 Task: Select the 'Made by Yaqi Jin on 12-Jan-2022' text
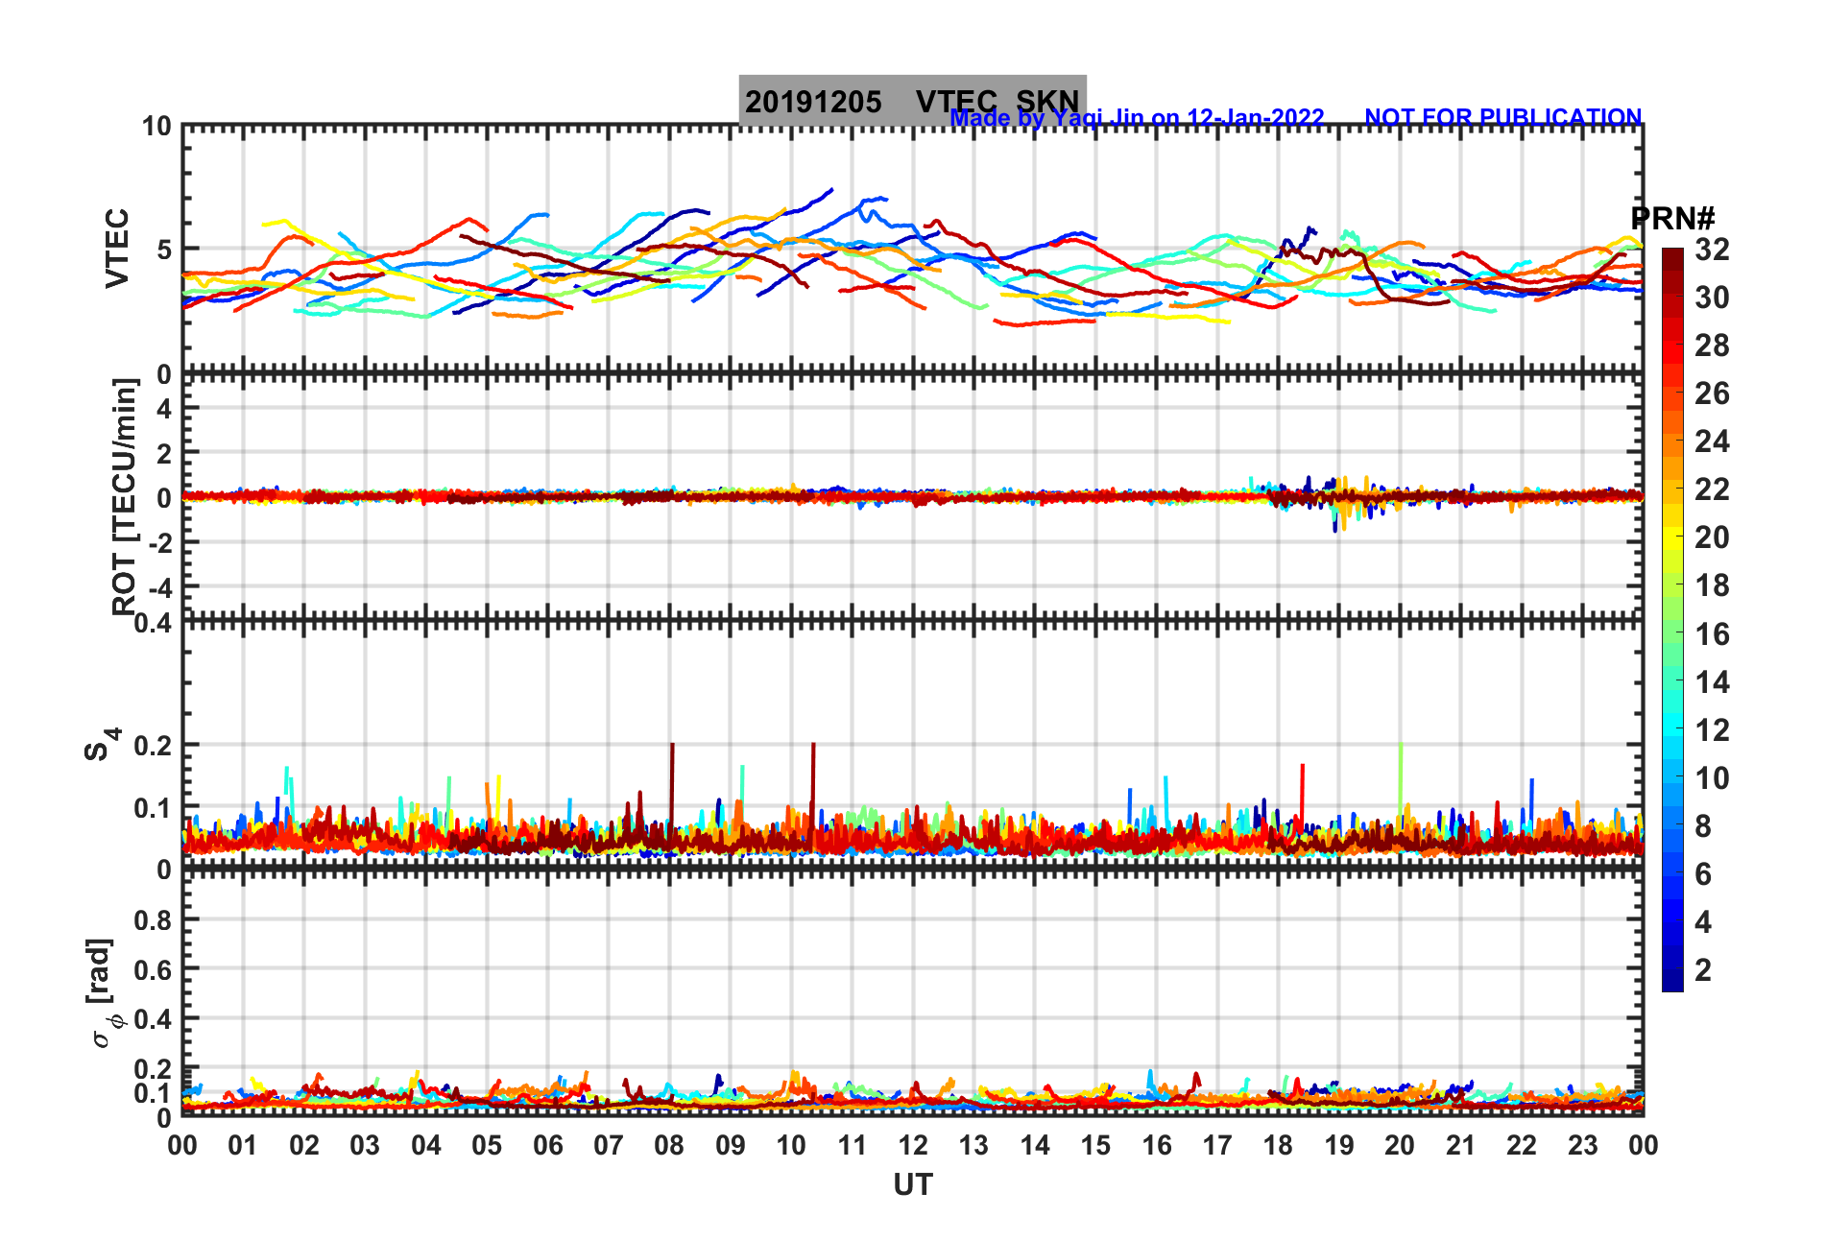pos(1137,117)
